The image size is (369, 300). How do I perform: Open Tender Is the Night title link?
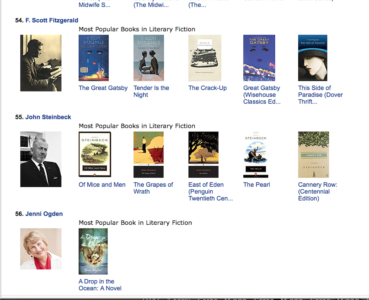[151, 91]
